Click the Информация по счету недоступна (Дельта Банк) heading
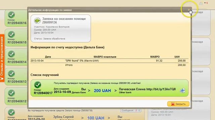The image size is (215, 120). click(68, 47)
